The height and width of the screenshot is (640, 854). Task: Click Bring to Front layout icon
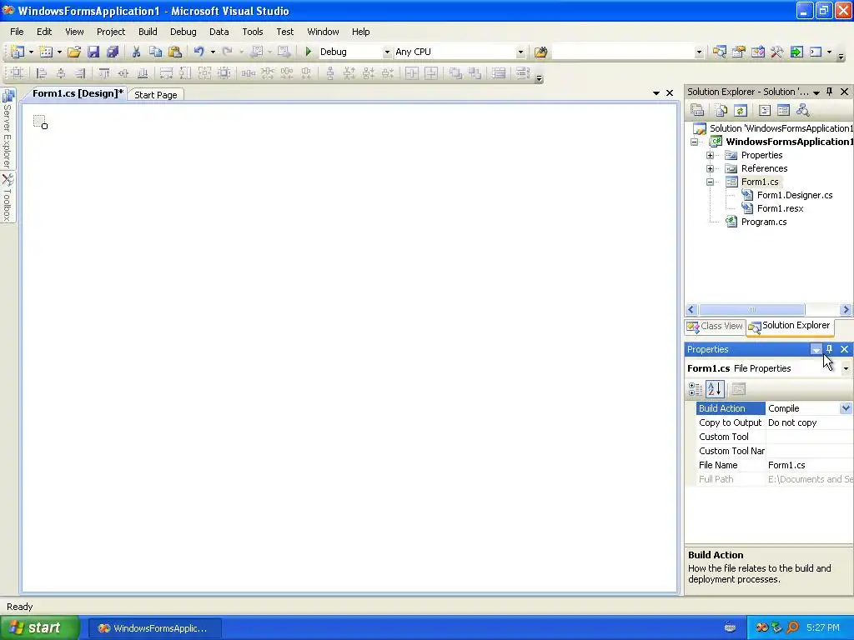click(455, 73)
